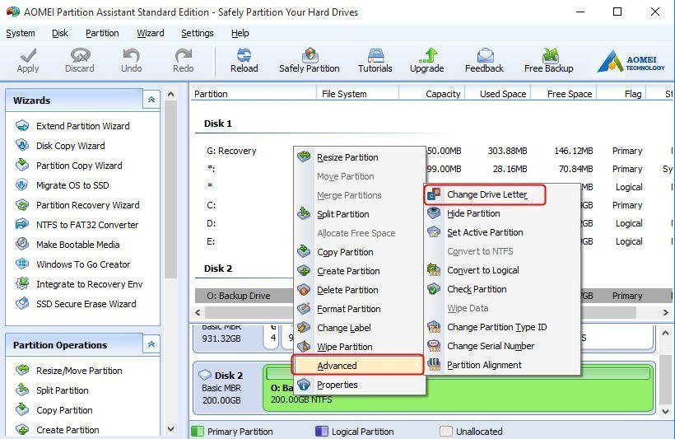Launch Partition Copy Wizard
This screenshot has width=675, height=439.
(x=79, y=166)
